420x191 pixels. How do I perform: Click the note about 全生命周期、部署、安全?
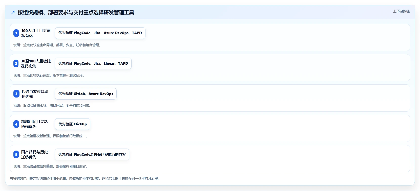[x=58, y=45]
